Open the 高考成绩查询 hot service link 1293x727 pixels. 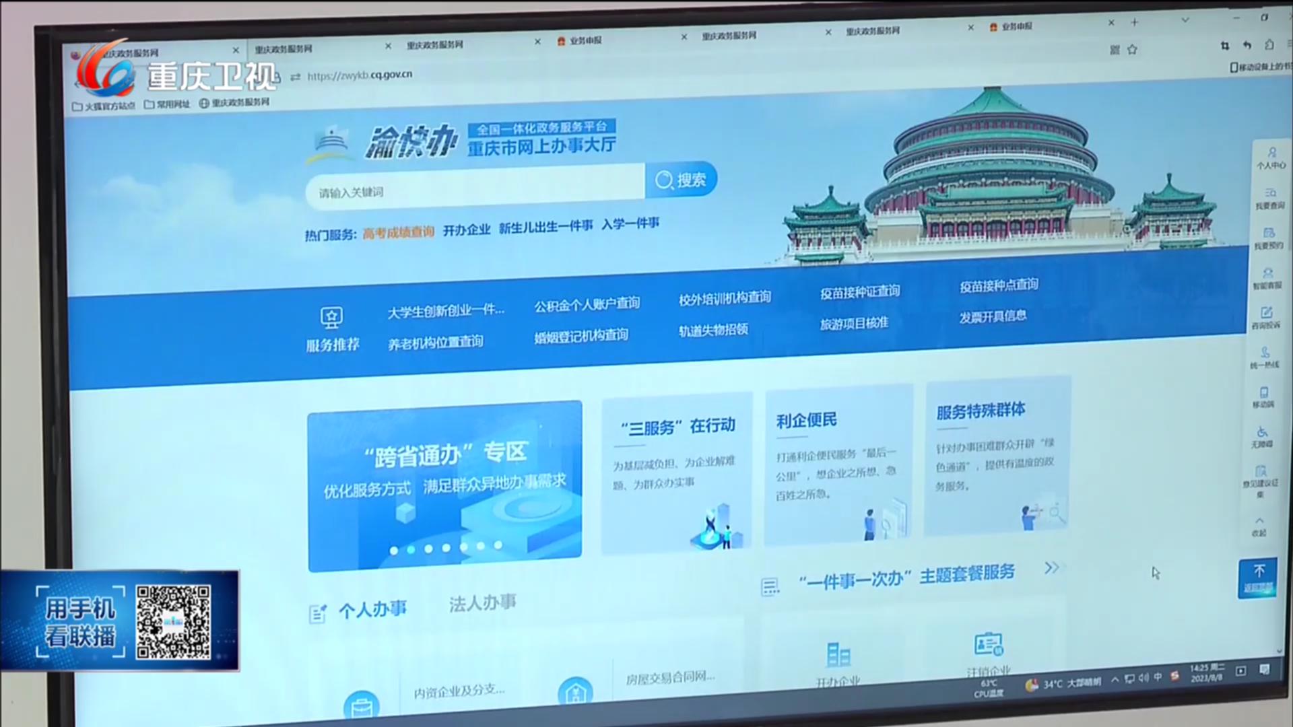(x=398, y=232)
